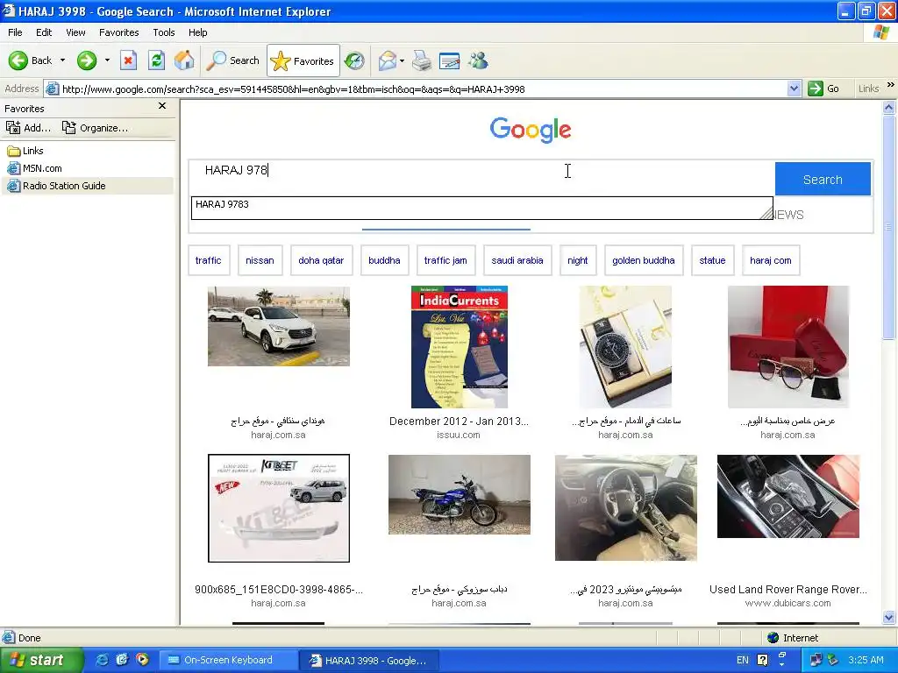Screen dimensions: 898x673
Task: Open the IndiaCurrents magazine cover image
Action: point(460,347)
